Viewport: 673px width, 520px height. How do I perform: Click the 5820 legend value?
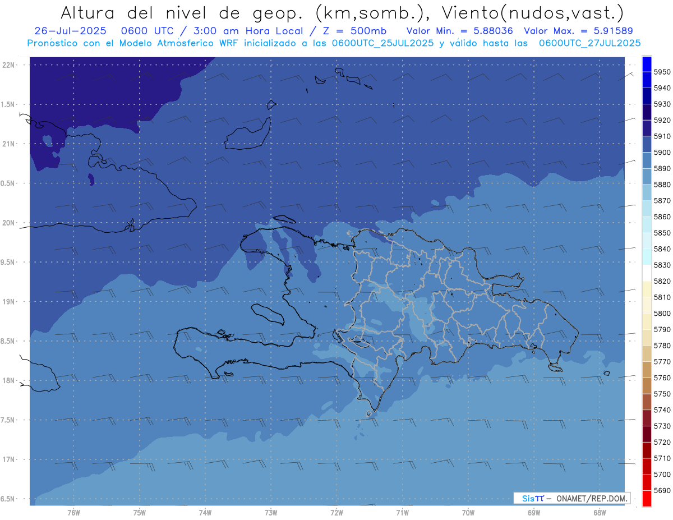click(662, 281)
